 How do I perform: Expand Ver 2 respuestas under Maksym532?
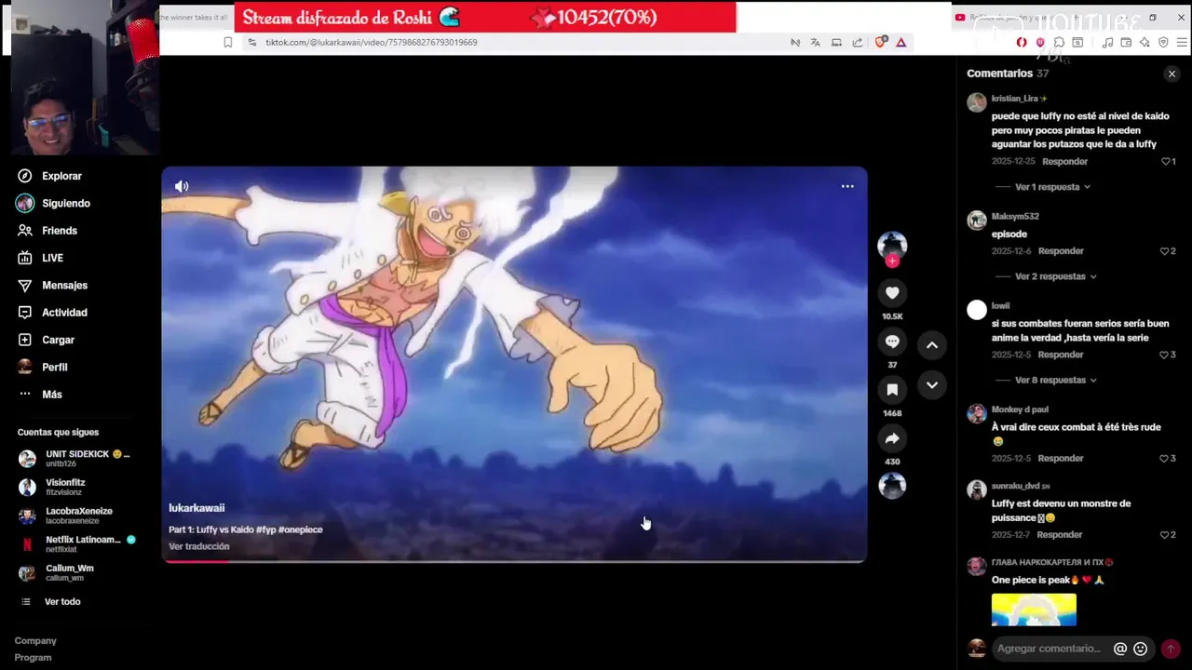coord(1055,276)
